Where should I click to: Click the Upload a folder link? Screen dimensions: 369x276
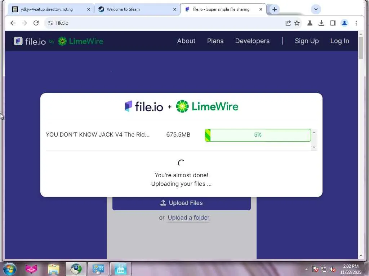188,218
